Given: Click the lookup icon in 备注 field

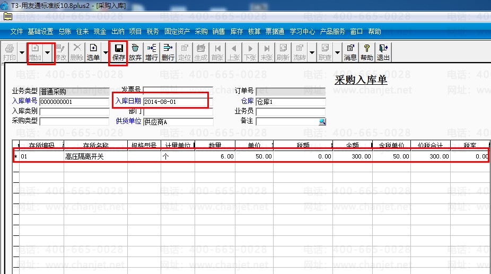Looking at the screenshot, I should pyautogui.click(x=322, y=121).
